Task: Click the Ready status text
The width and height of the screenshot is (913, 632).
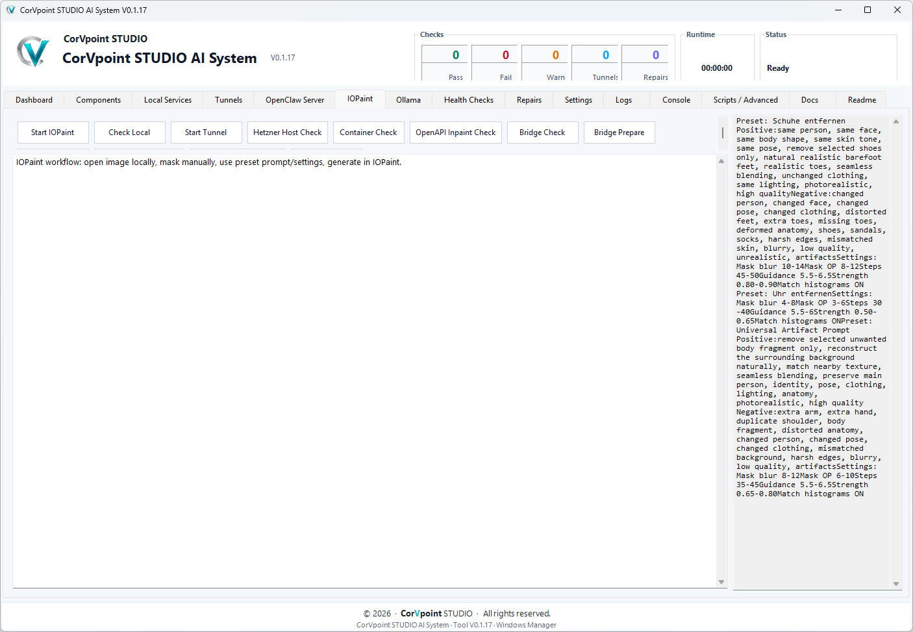Action: tap(778, 68)
